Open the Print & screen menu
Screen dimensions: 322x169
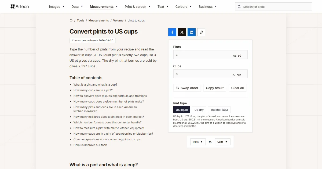137,7
